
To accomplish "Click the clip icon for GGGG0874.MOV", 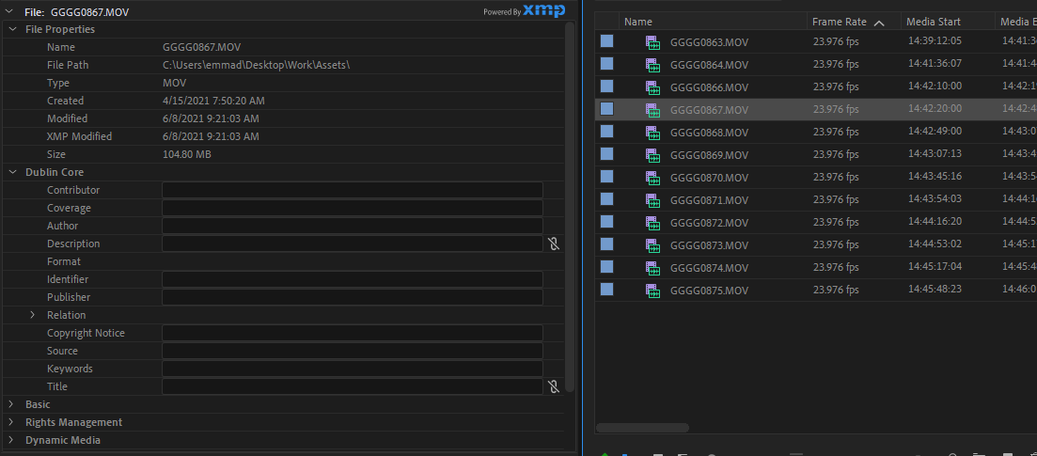I will coord(653,268).
